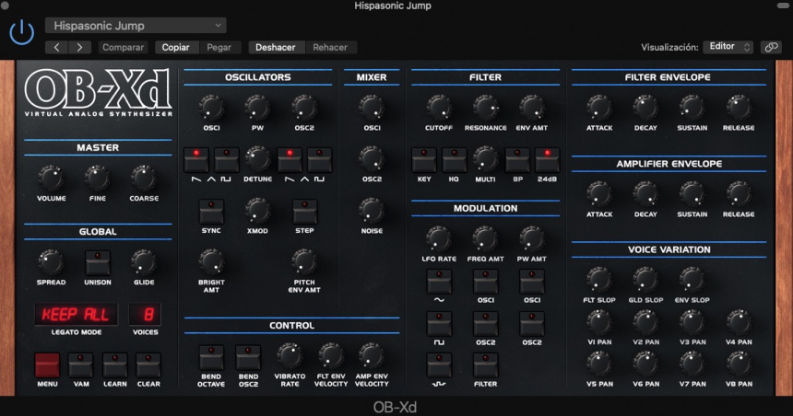Open the Hispasonic Jump preset dropdown
The image size is (793, 416).
(x=136, y=26)
